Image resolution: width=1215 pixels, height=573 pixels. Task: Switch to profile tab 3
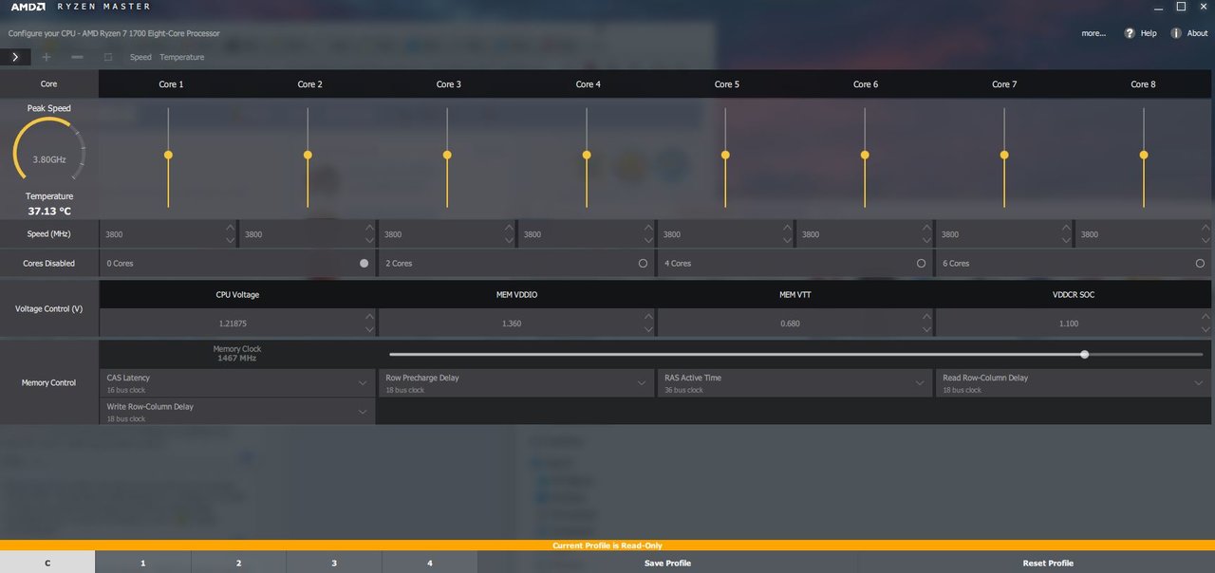[x=334, y=563]
